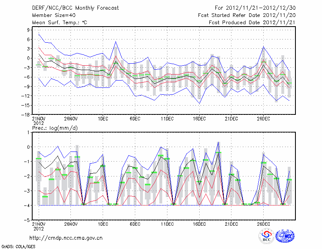The image size is (322, 249).
Task: Click the BCC logo
Action: (x=266, y=236)
